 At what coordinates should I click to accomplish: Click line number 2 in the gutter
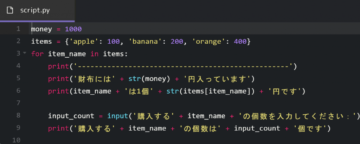point(18,41)
